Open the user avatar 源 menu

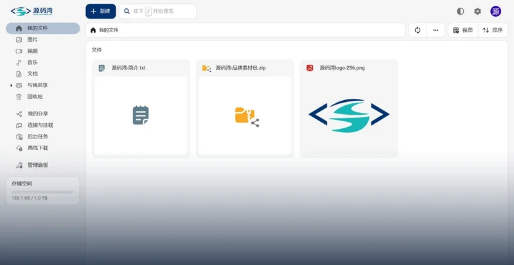click(495, 12)
